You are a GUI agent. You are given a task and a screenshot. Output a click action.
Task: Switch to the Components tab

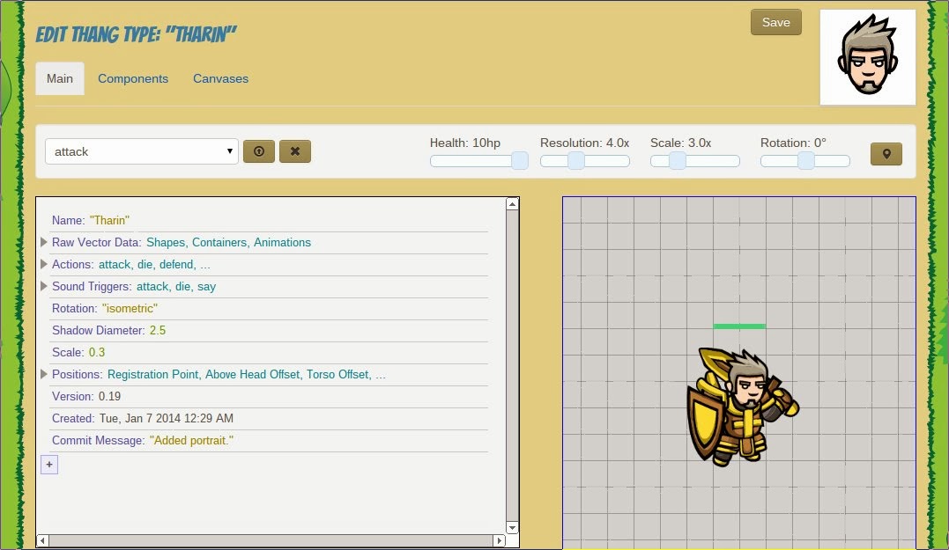[133, 78]
